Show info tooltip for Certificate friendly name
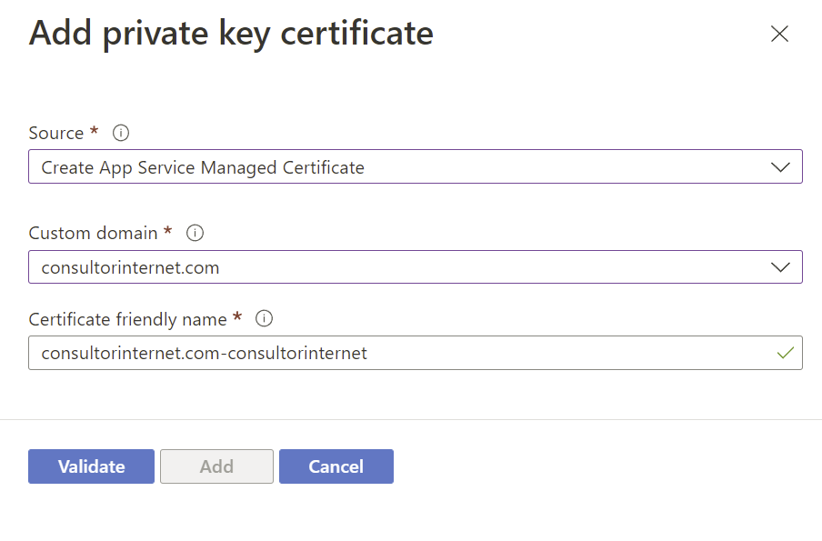 264,318
